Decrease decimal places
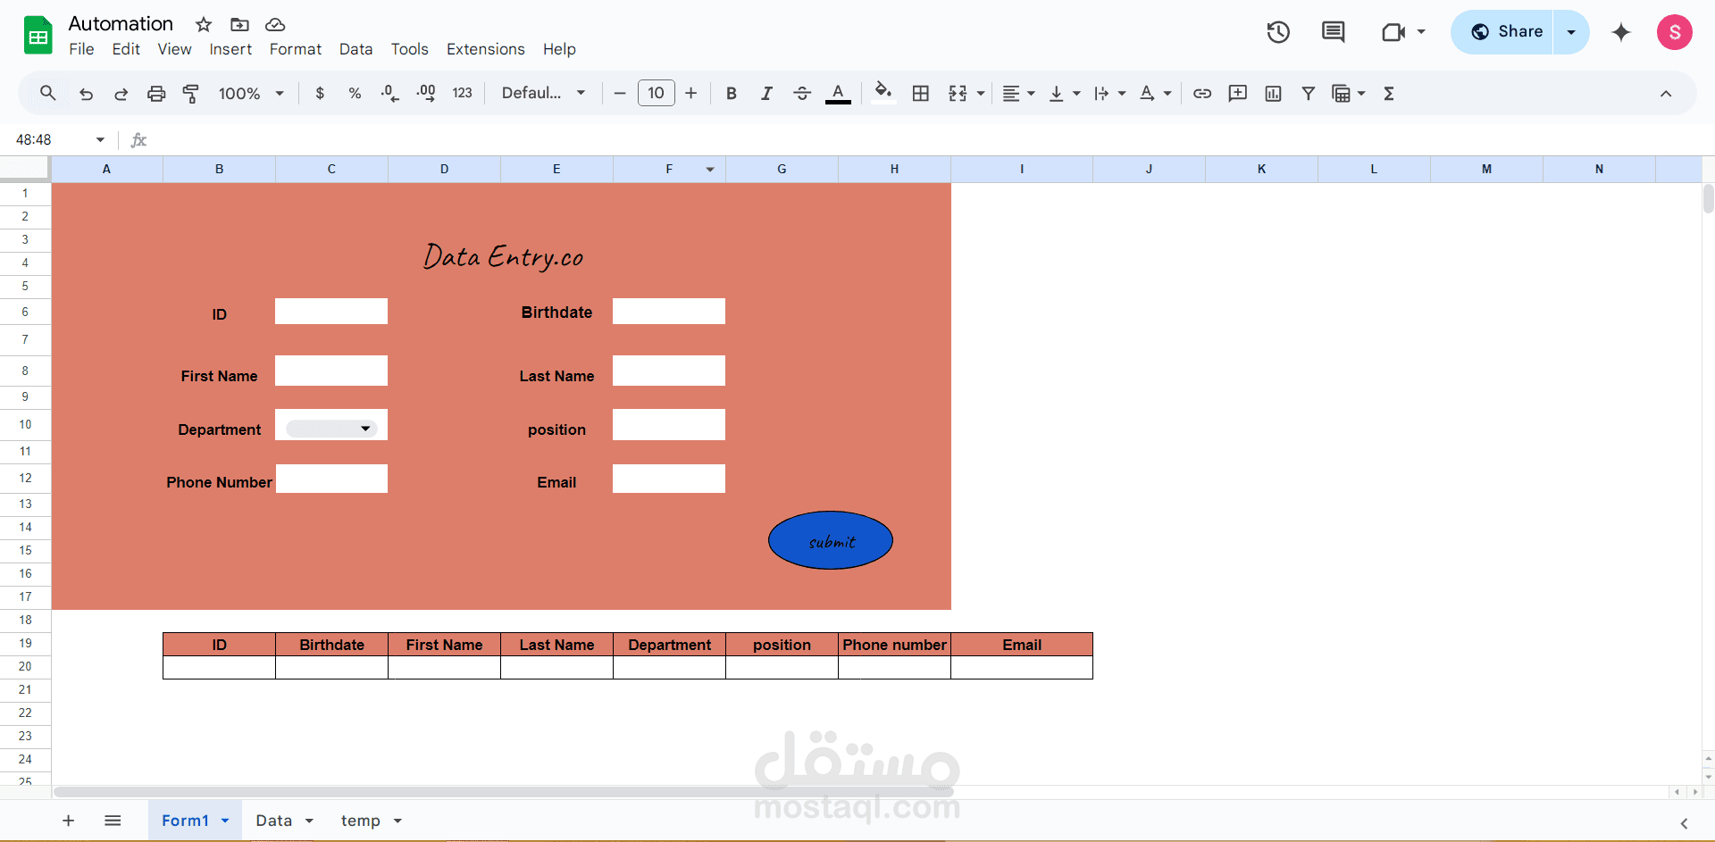Viewport: 1715px width, 842px height. [x=389, y=94]
